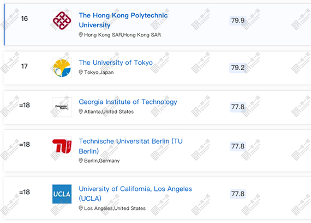The height and width of the screenshot is (223, 311).
Task: Click the blue UCLA logo
Action: tap(62, 194)
